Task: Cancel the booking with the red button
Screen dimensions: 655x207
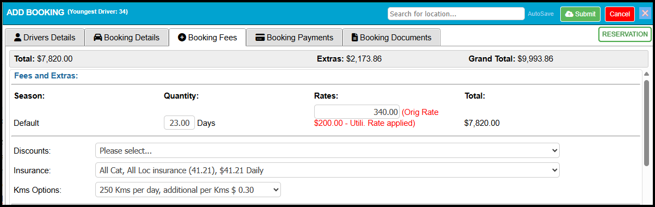Action: 620,14
